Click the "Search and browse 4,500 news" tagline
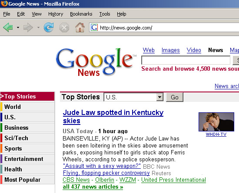 (x=190, y=69)
